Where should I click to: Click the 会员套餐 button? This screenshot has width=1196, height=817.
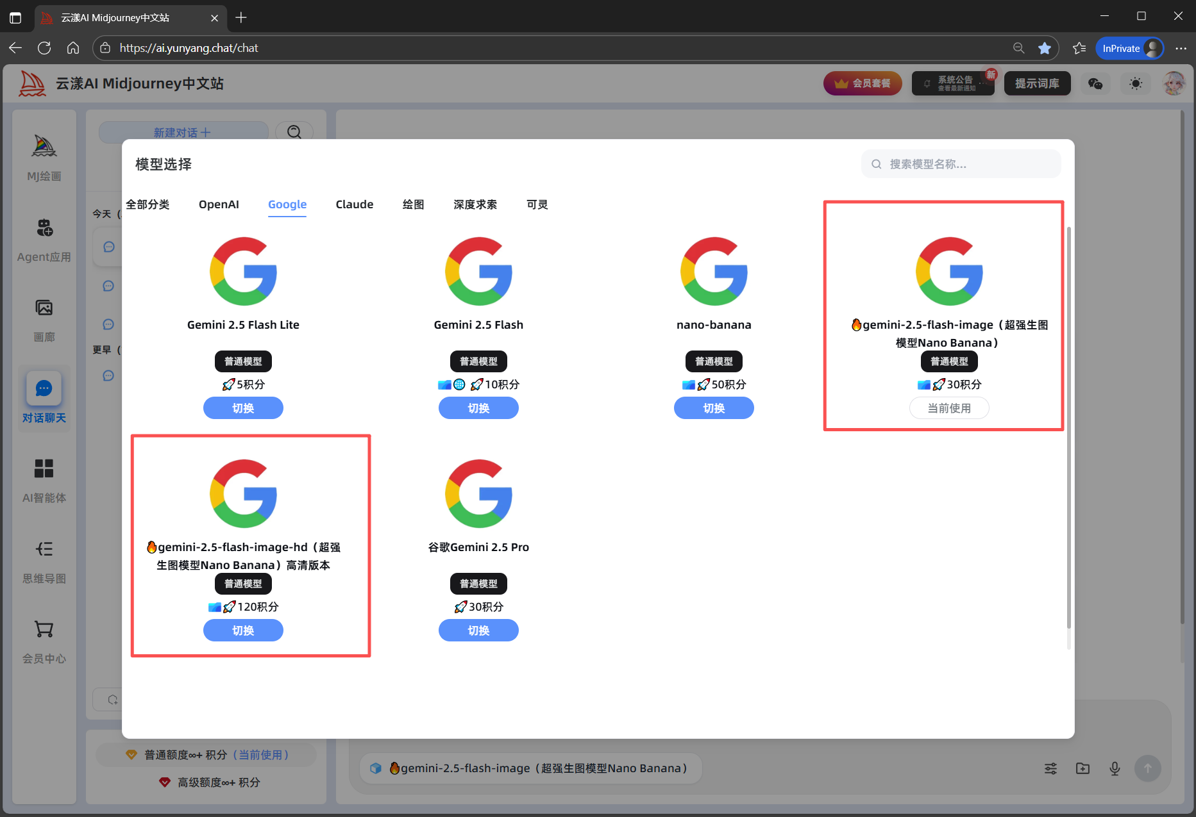click(x=863, y=83)
